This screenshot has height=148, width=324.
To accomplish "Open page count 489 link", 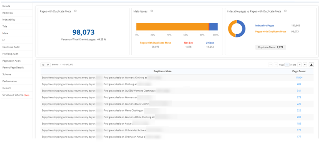I will click(299, 84).
